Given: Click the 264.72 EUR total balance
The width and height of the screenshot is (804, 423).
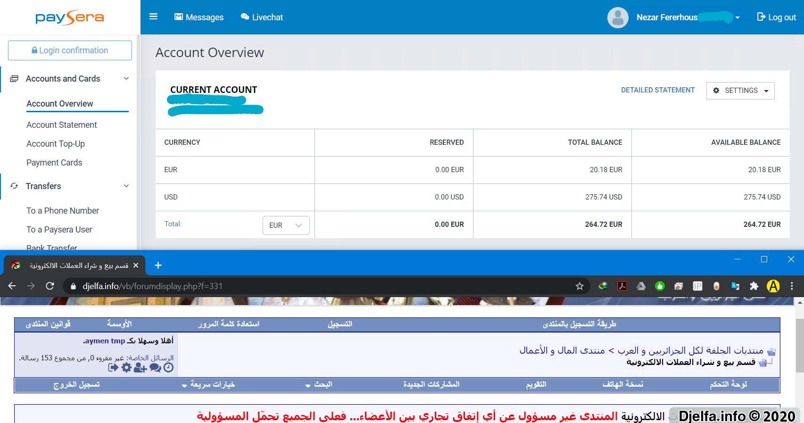Looking at the screenshot, I should pos(604,224).
